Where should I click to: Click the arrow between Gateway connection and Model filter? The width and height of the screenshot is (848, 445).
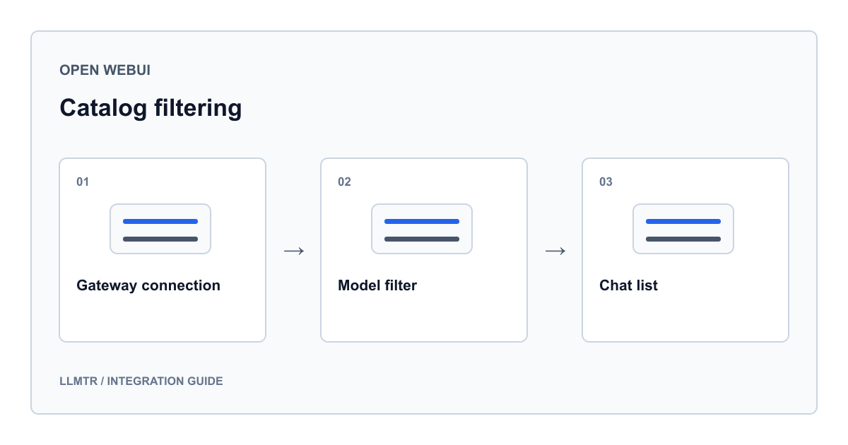point(293,251)
